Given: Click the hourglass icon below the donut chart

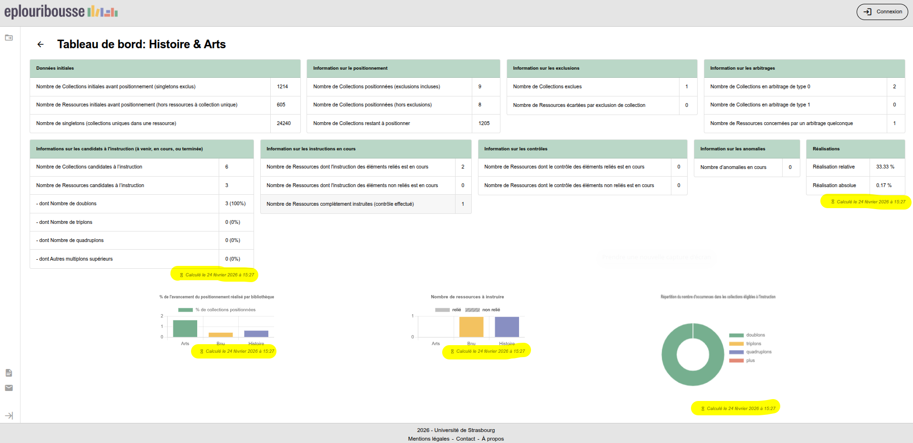Looking at the screenshot, I should [x=703, y=409].
